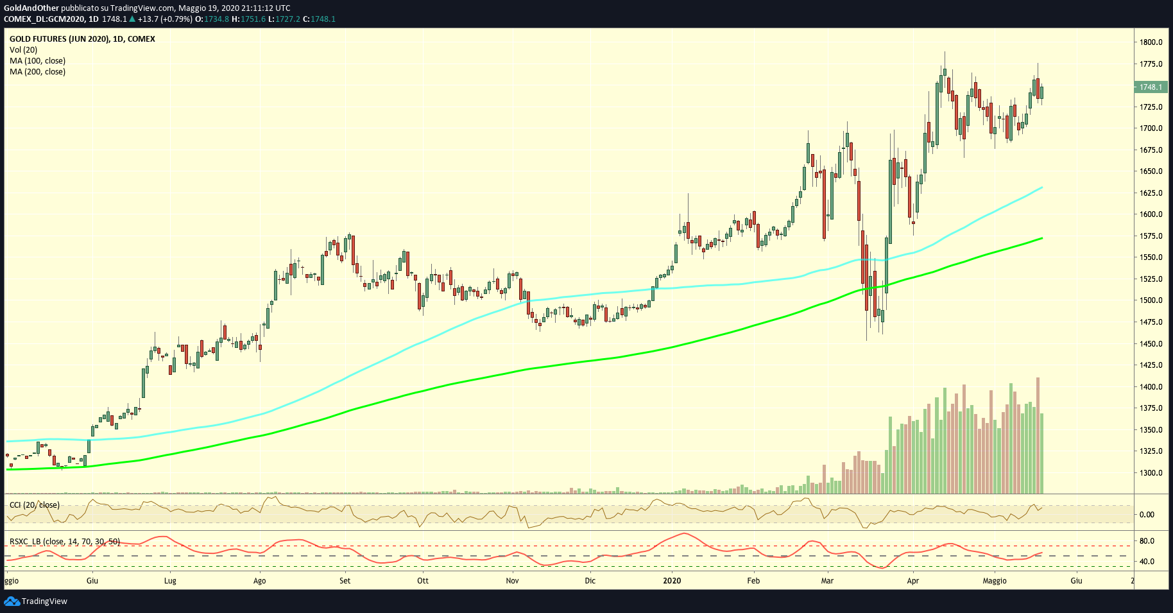
Task: Click the open price value O:1734.8
Action: point(212,19)
